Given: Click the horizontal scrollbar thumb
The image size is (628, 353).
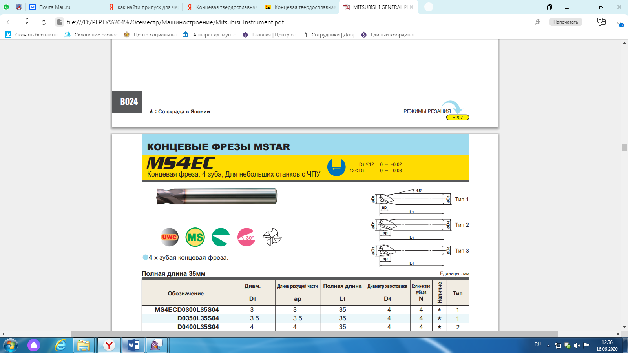Looking at the screenshot, I should pos(314,334).
